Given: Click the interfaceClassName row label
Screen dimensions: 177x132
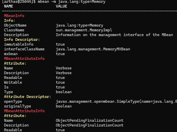Looking at the screenshot, I should pyautogui.click(x=24, y=49).
